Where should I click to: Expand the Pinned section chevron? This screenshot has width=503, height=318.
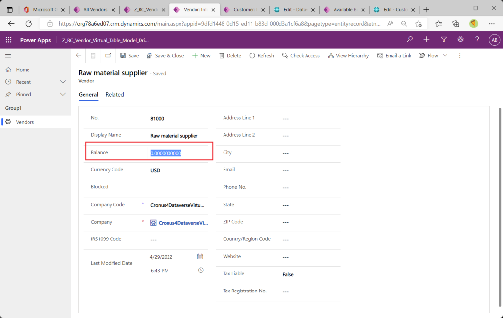(x=63, y=94)
